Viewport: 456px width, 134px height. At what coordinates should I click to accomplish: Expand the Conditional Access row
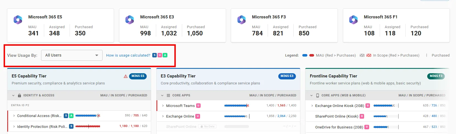[14, 116]
